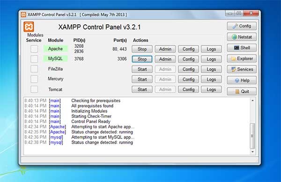Viewport: 281px width, 182px height.
Task: Toggle the Apache service checkbox
Action: coord(34,49)
